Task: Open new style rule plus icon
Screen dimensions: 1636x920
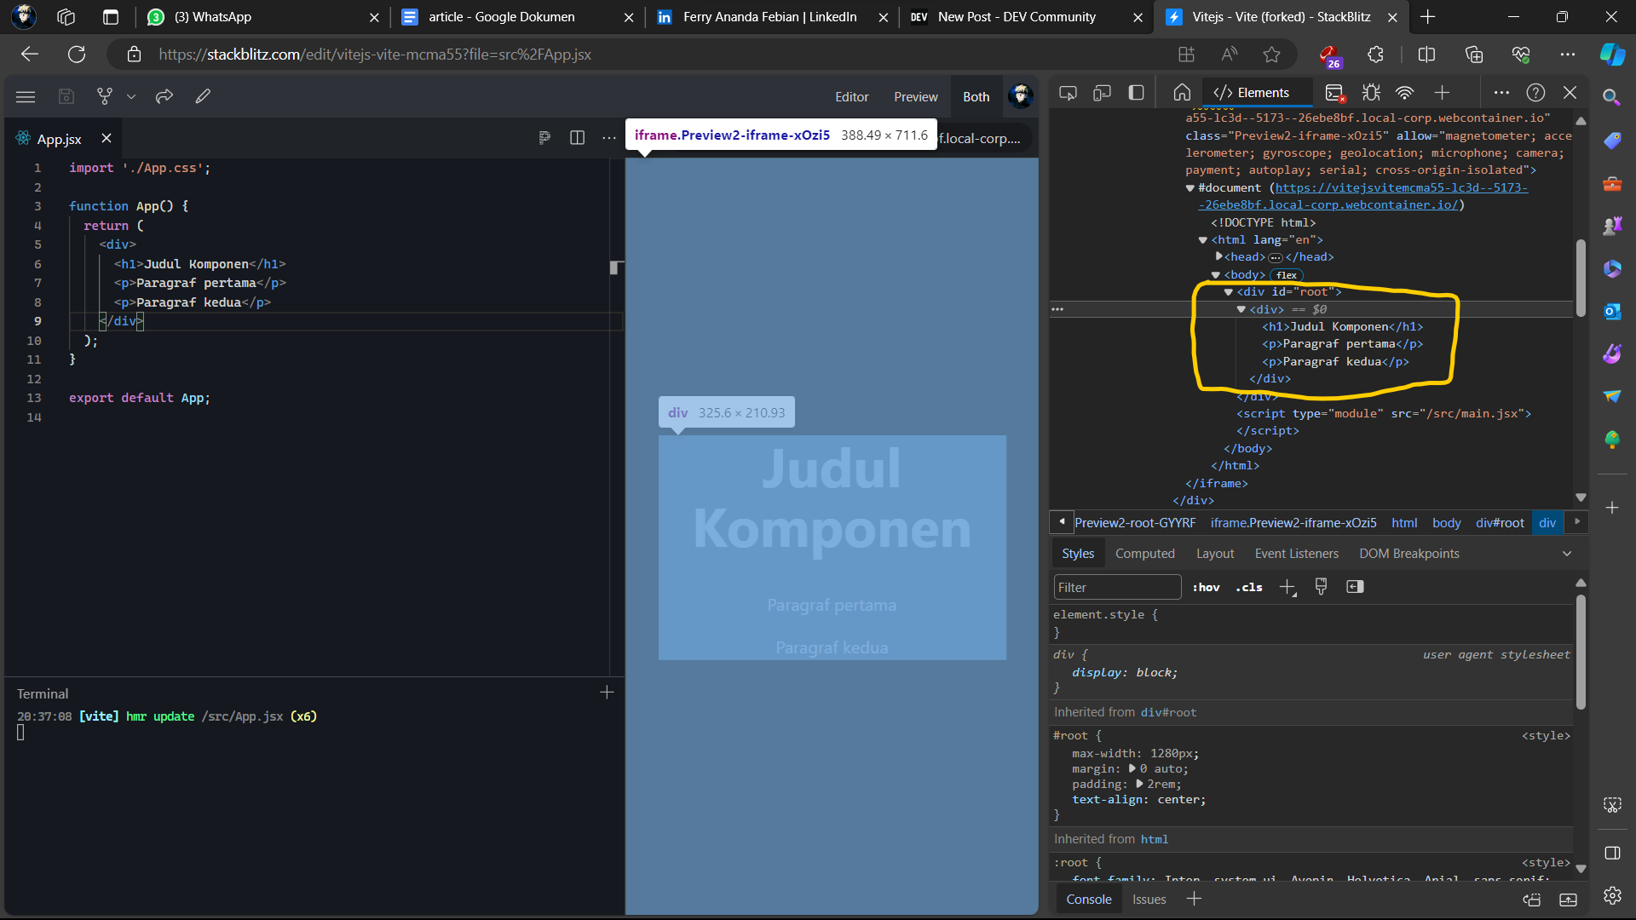Action: [1287, 588]
